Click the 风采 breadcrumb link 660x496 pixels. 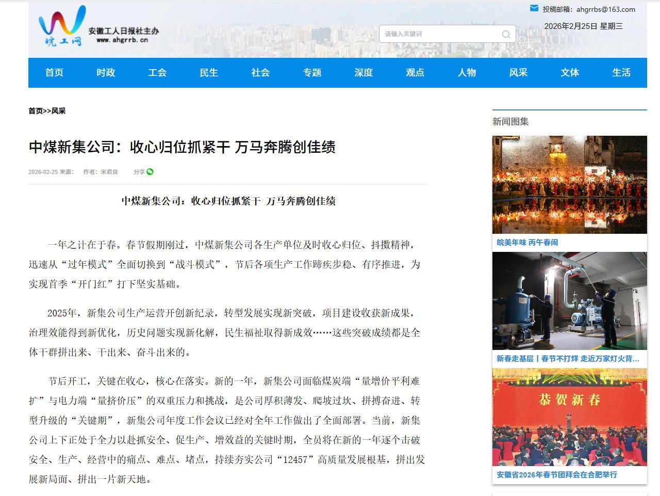point(58,111)
